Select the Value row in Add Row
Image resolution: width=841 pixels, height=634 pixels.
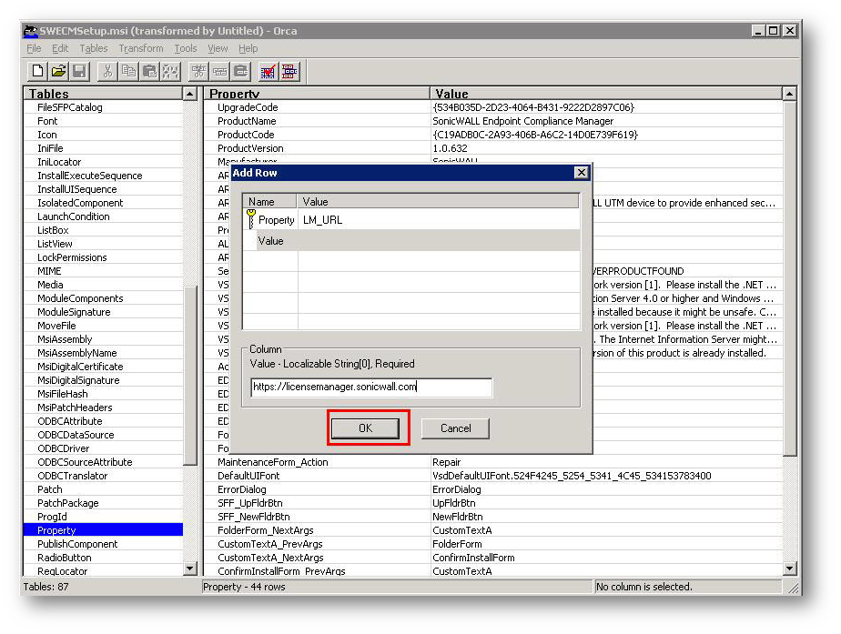[271, 241]
